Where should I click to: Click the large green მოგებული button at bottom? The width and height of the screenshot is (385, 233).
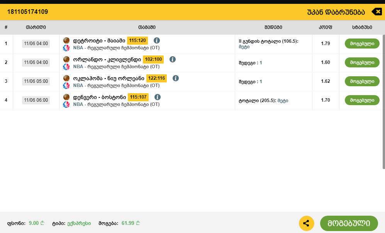coord(349,223)
